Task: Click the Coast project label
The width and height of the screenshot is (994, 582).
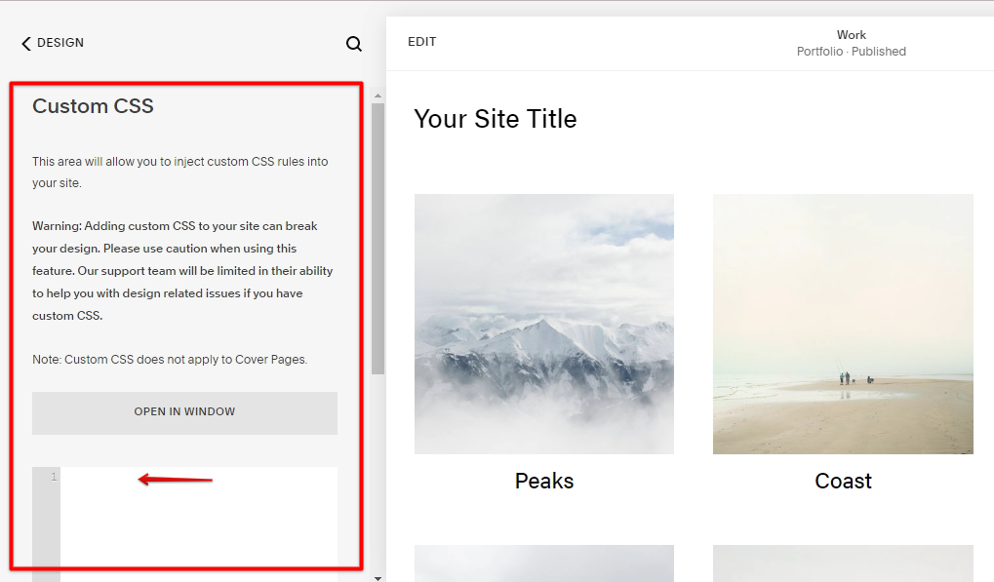Action: 843,481
